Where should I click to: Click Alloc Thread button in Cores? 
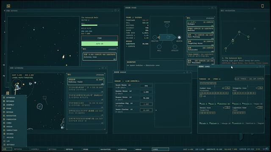pos(249,79)
